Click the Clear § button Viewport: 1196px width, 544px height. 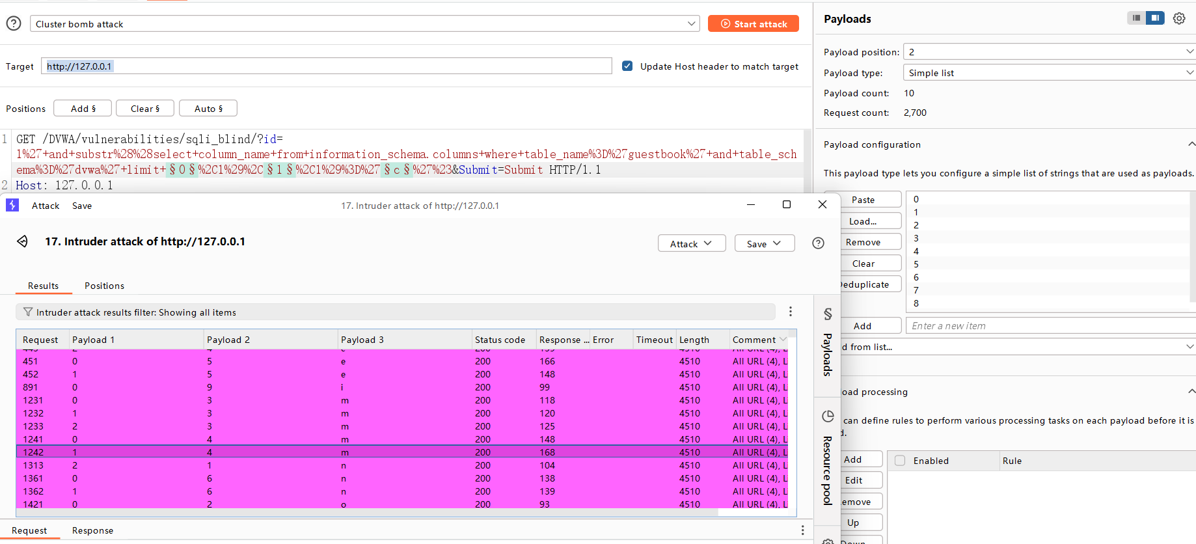144,108
